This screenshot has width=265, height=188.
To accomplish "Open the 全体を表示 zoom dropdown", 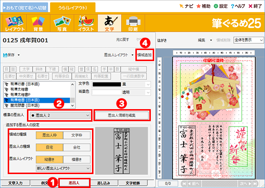I will tap(249, 40).
